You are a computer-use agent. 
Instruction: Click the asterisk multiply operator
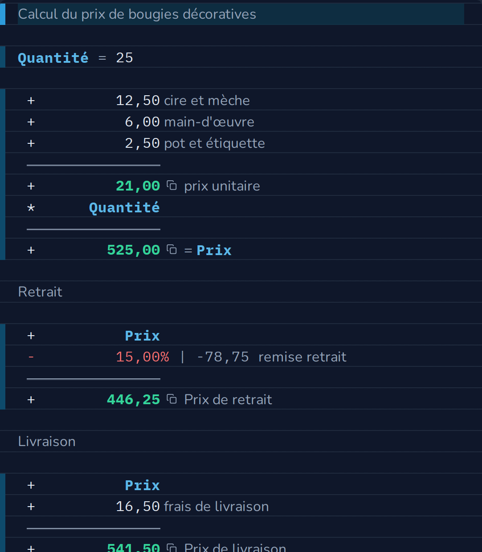pyautogui.click(x=31, y=208)
